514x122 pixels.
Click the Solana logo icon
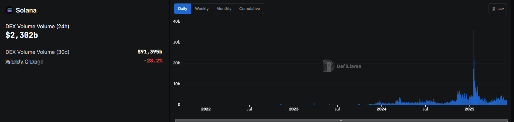click(9, 10)
